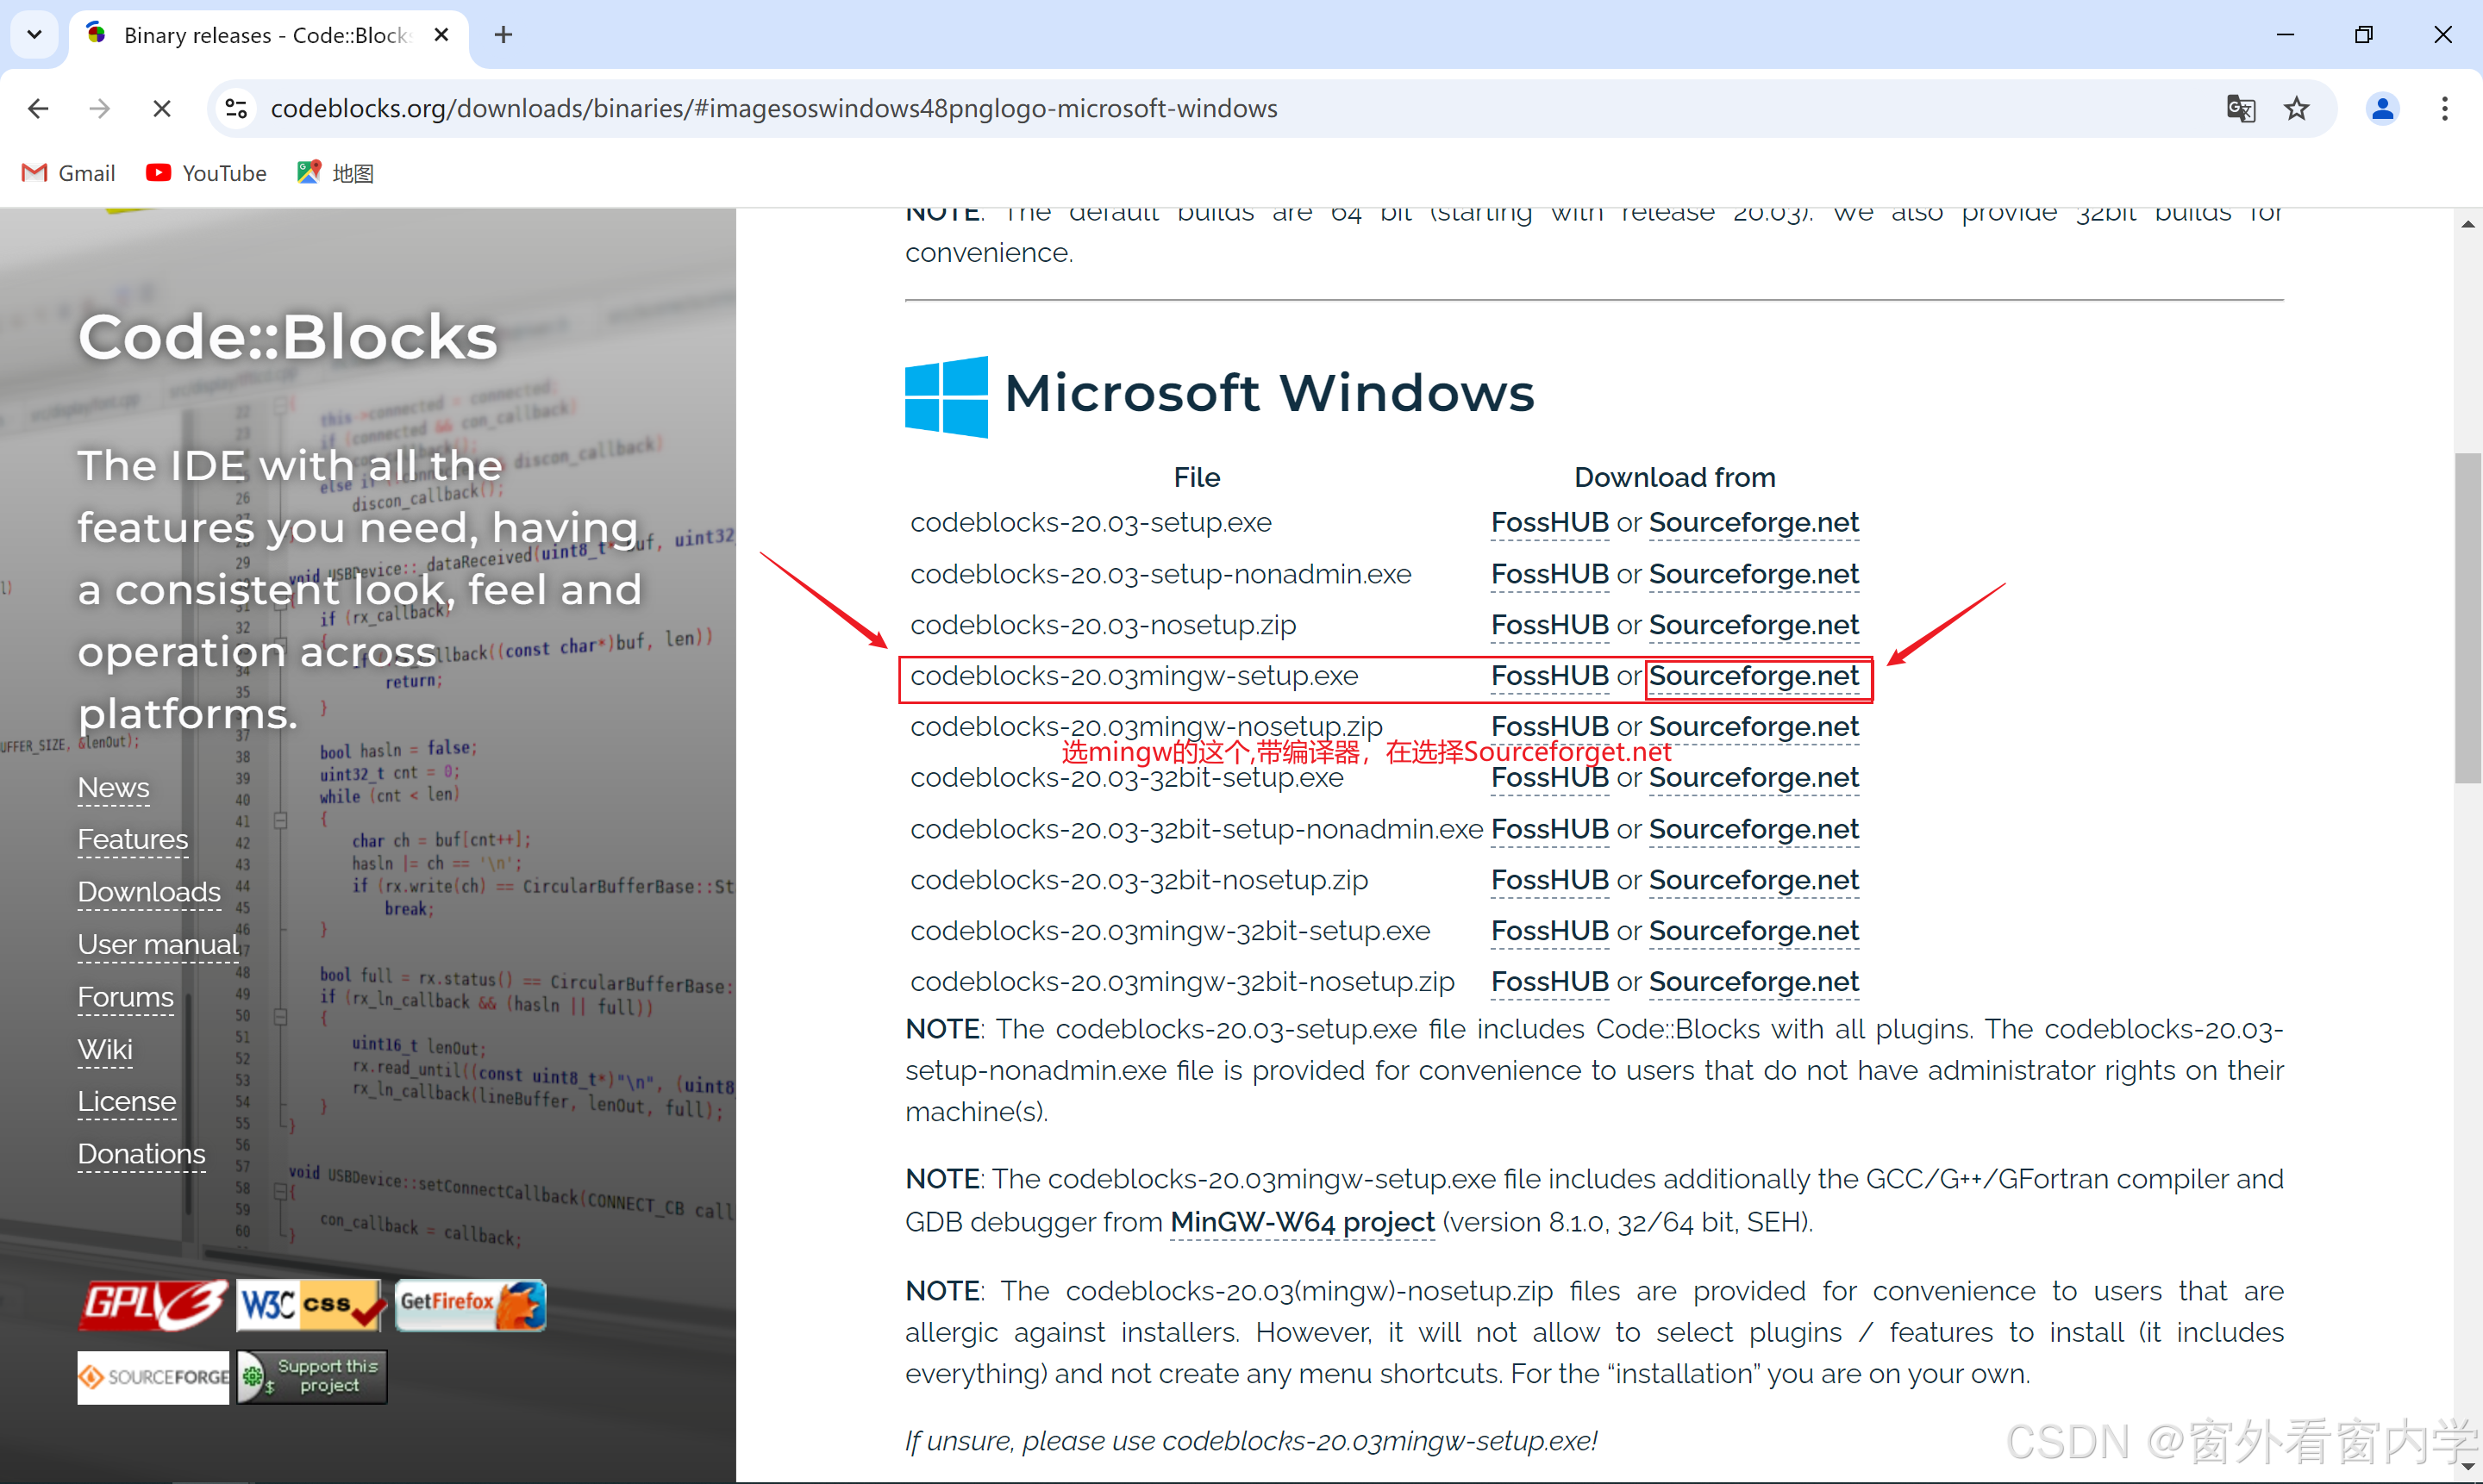Bookmark this page with the star icon
The image size is (2483, 1484).
coord(2297,108)
